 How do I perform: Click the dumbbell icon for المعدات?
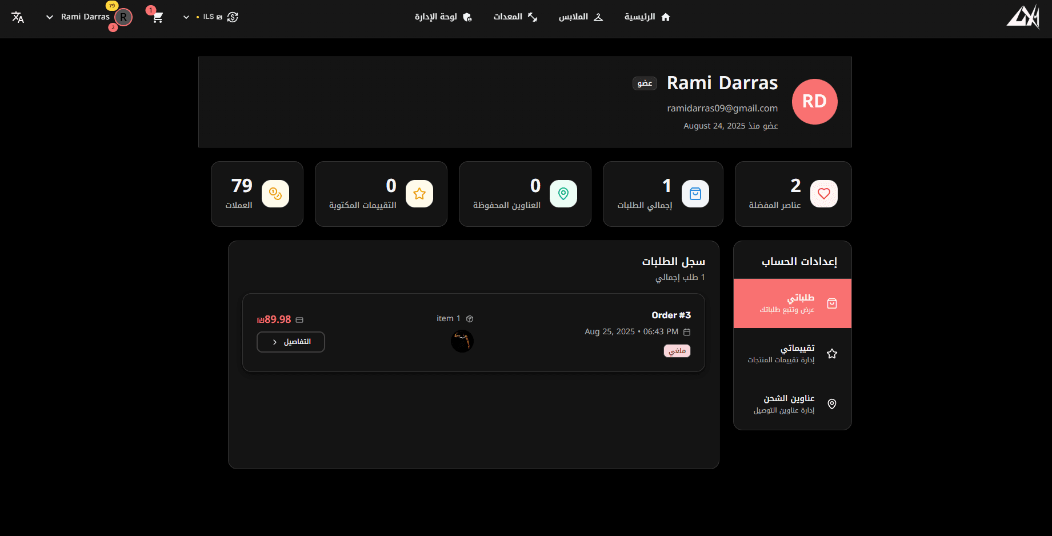tap(533, 17)
